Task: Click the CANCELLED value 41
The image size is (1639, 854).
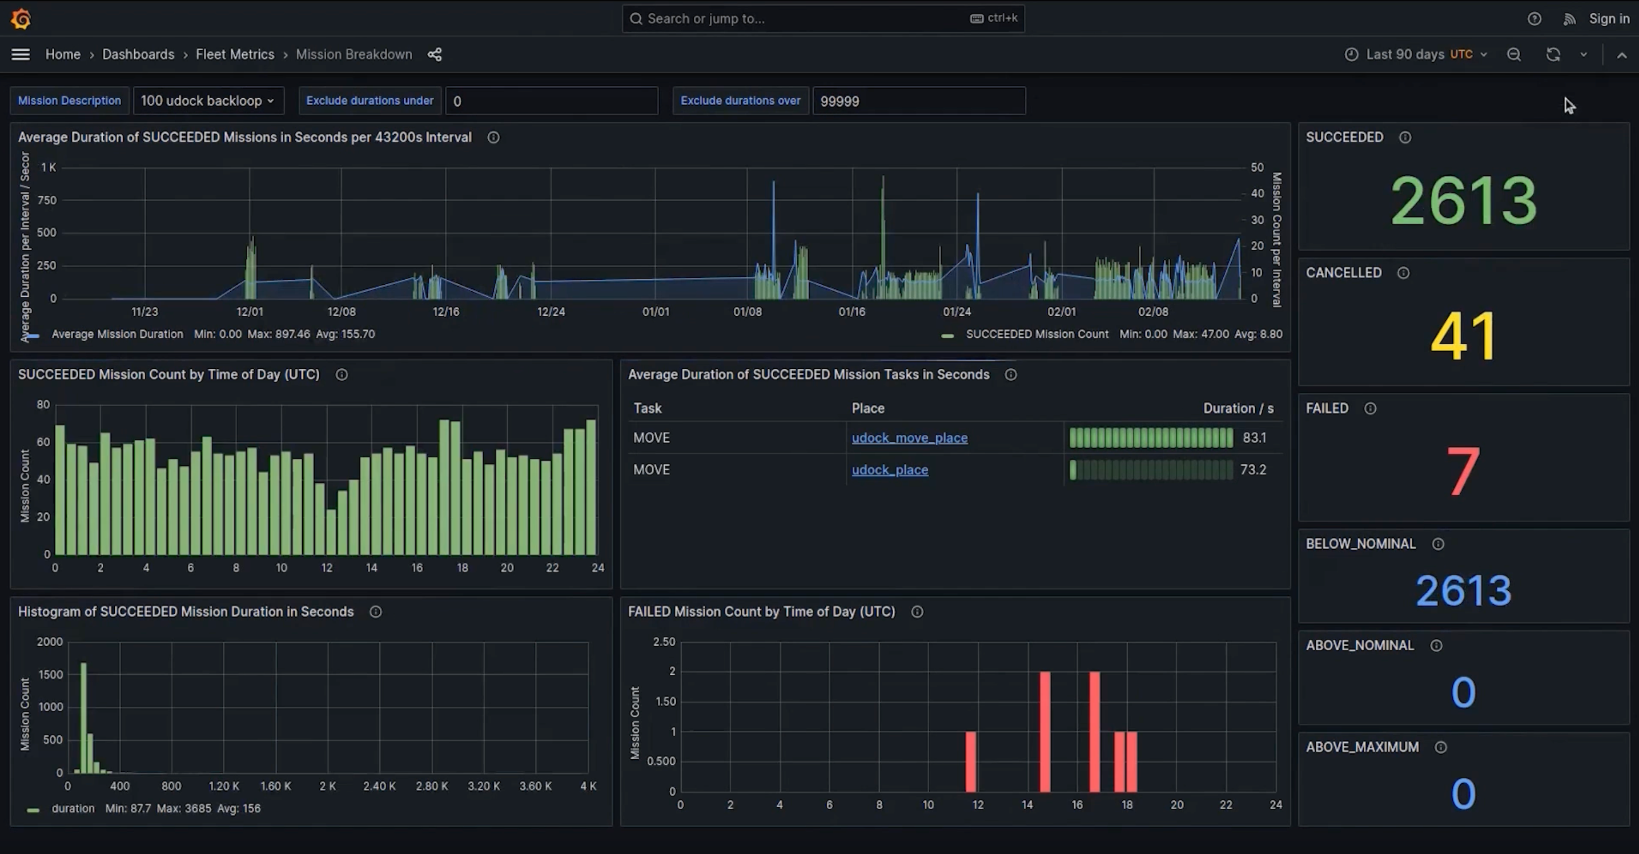Action: click(1463, 336)
